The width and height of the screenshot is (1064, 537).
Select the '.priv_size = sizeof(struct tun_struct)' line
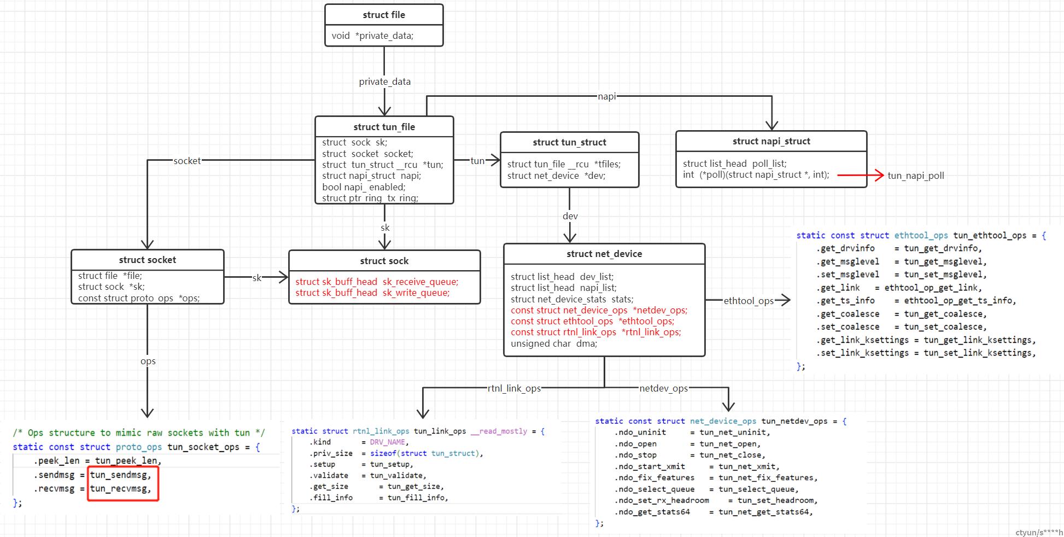click(396, 453)
